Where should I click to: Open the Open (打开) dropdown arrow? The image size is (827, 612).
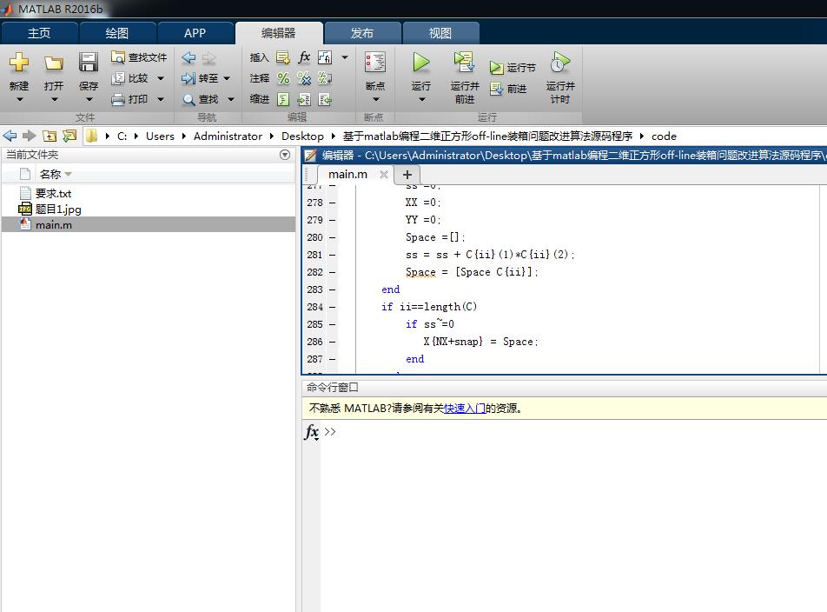pyautogui.click(x=54, y=100)
